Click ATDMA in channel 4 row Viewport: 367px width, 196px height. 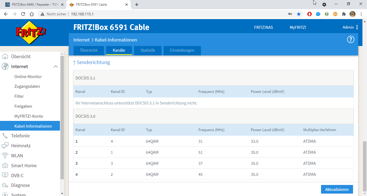pyautogui.click(x=310, y=174)
